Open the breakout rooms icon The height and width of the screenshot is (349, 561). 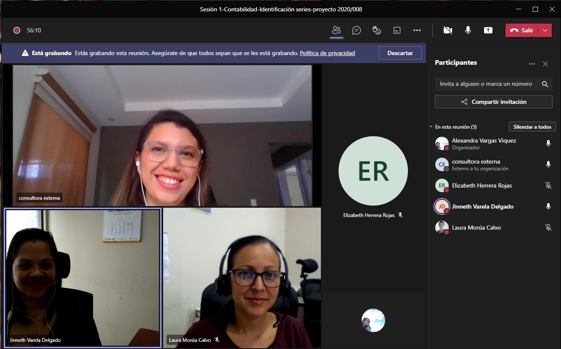397,30
